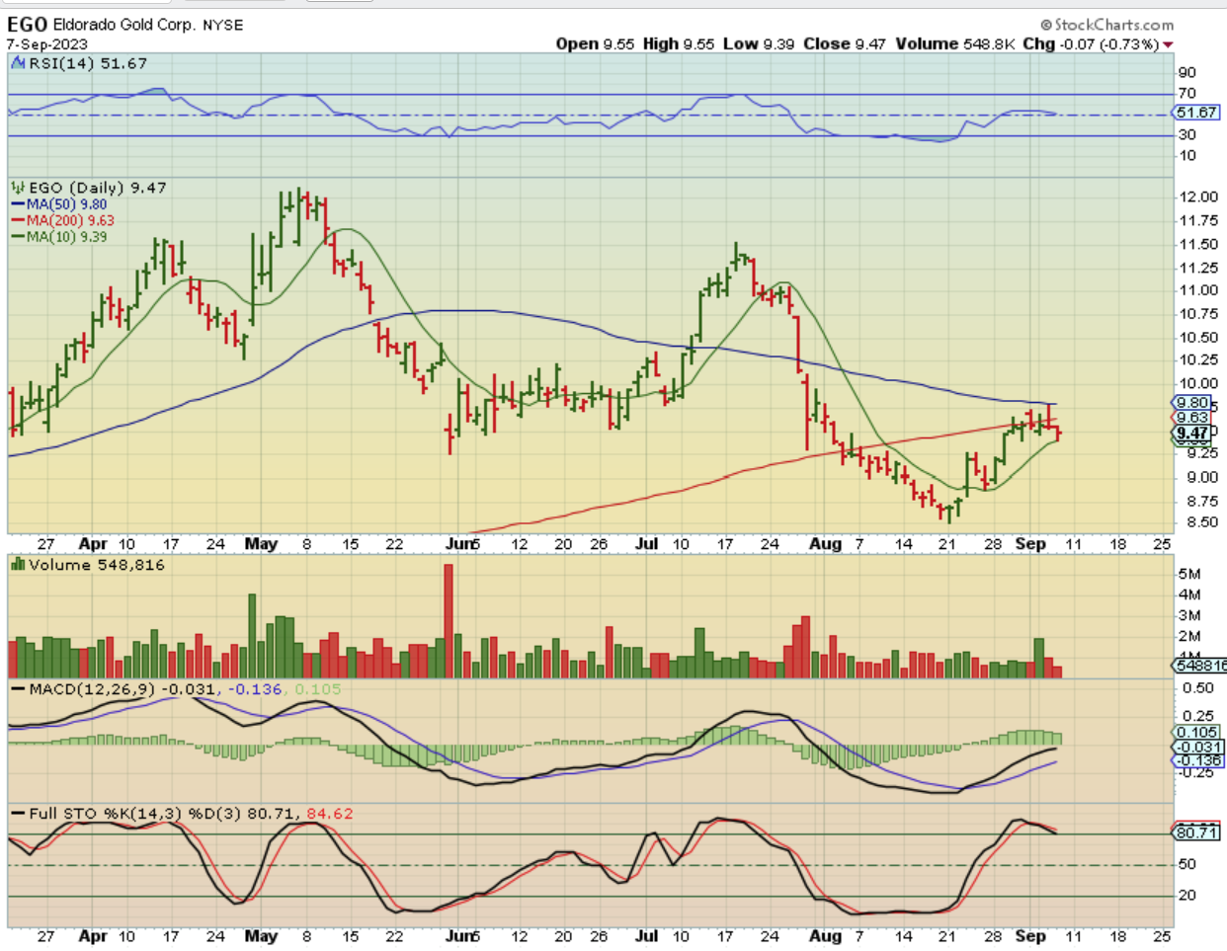This screenshot has height=951, width=1227.
Task: Click the volume bars icon beside Volume label
Action: [18, 565]
